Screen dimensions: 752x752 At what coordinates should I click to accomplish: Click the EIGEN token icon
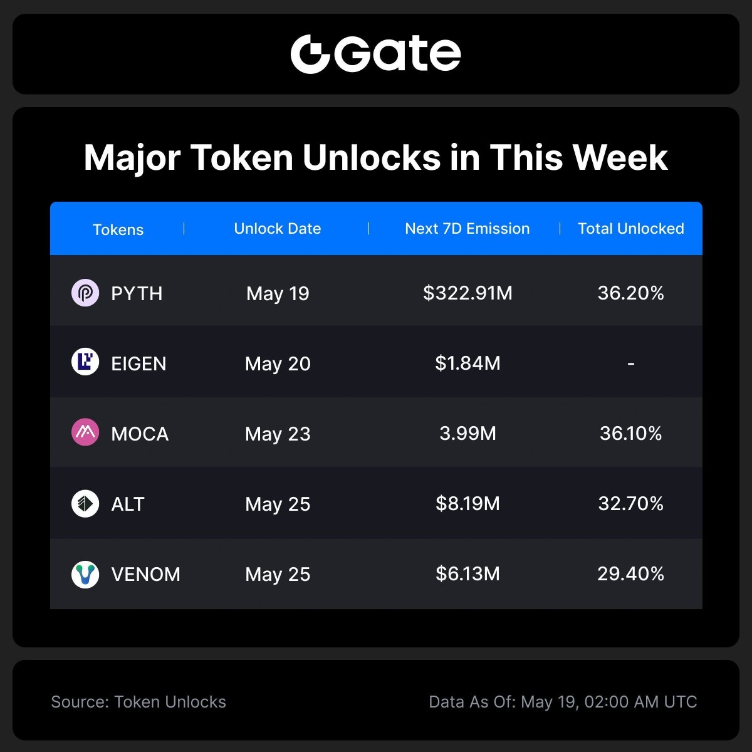pyautogui.click(x=85, y=363)
